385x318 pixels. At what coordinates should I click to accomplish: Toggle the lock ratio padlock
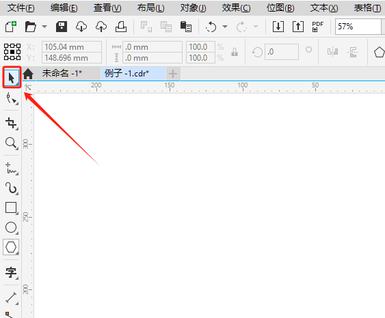pyautogui.click(x=235, y=52)
